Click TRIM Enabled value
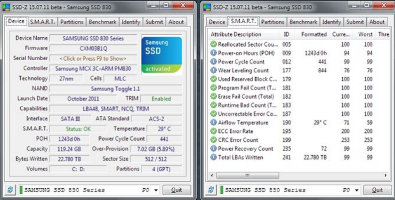This screenshot has width=395, height=200. (x=161, y=99)
